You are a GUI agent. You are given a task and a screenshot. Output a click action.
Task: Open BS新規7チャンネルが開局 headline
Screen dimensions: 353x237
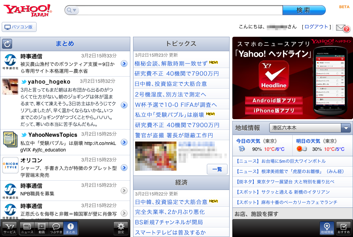pos(169,222)
